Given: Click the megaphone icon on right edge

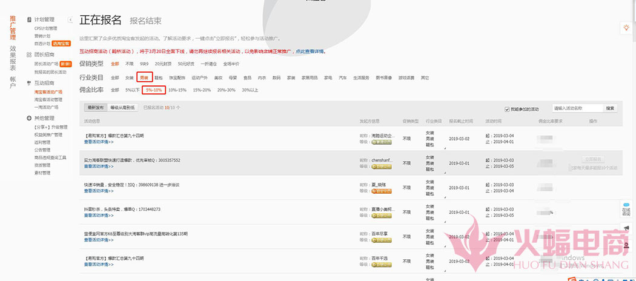Looking at the screenshot, I should point(626,228).
